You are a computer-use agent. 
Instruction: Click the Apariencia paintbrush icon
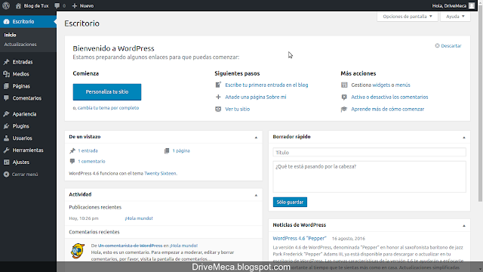tap(6, 114)
